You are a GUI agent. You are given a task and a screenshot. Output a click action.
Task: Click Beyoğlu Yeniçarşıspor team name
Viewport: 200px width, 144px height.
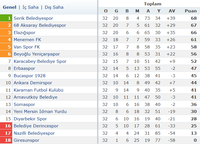point(37,54)
